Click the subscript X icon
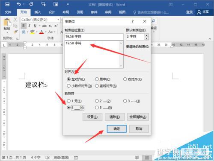This screenshot has width=214, height=161. (50, 26)
